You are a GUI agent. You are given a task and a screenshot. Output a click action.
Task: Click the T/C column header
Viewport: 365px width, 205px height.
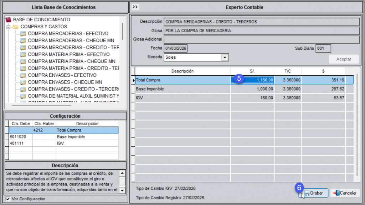pos(288,71)
